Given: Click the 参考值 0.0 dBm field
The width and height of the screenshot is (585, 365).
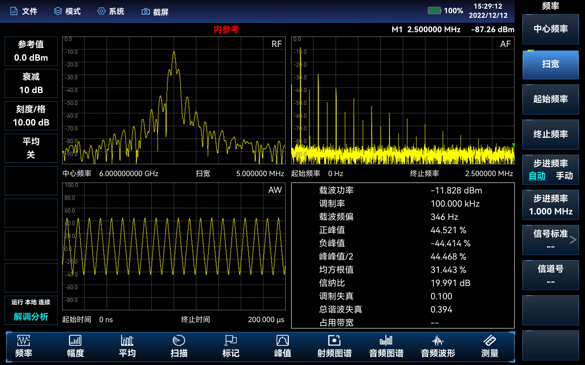Looking at the screenshot, I should pos(31,51).
